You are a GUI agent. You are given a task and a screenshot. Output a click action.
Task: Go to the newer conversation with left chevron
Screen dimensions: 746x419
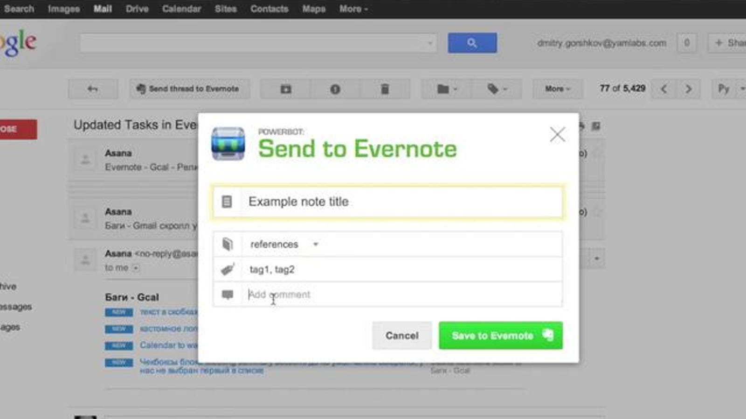tap(664, 89)
